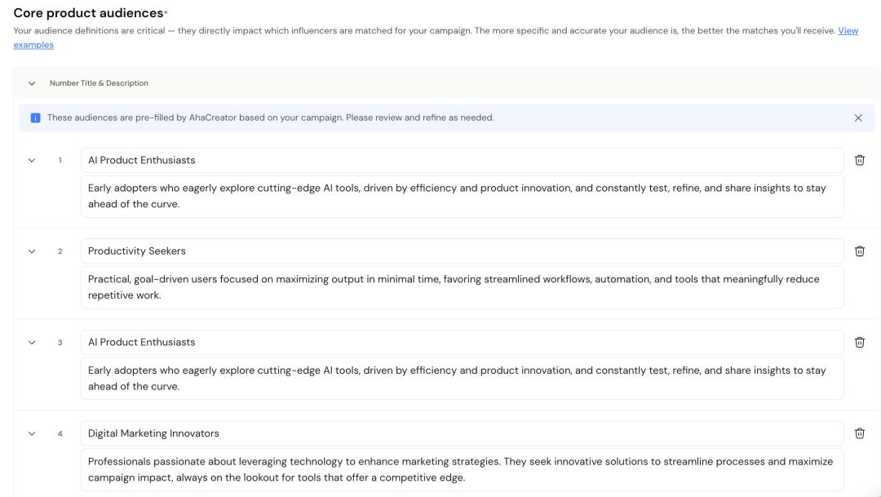Image resolution: width=881 pixels, height=497 pixels.
Task: Delete the Productivity Seekers audience
Action: [x=859, y=251]
